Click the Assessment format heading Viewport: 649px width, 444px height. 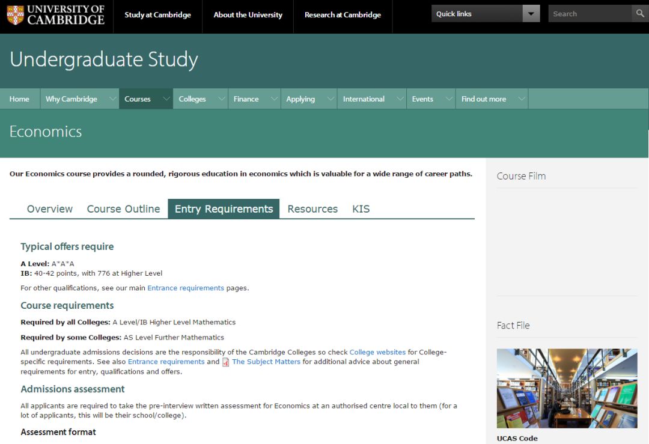58,432
